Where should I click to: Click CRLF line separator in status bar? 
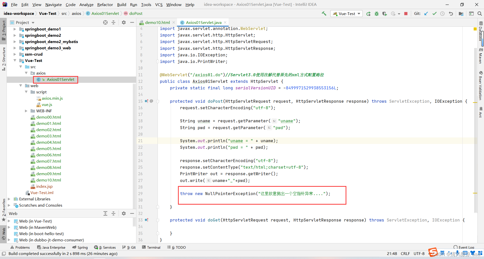(405, 254)
